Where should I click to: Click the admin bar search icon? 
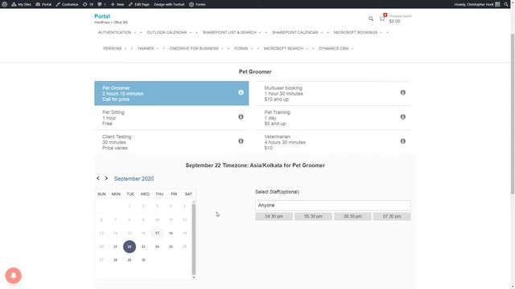[x=506, y=4]
